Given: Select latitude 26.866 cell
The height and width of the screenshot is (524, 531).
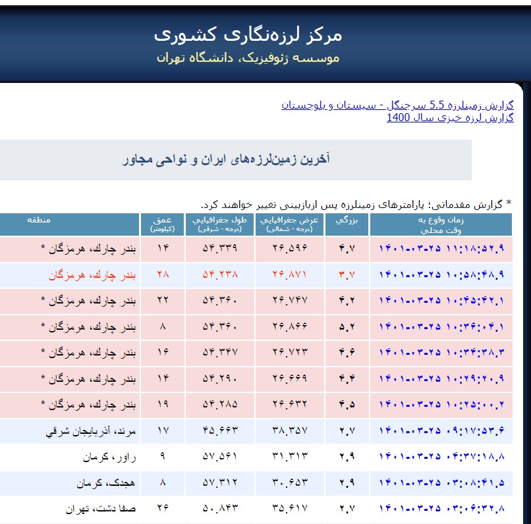Looking at the screenshot, I should 290,327.
